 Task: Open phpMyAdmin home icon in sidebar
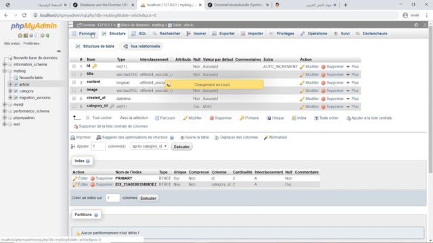tap(20, 36)
